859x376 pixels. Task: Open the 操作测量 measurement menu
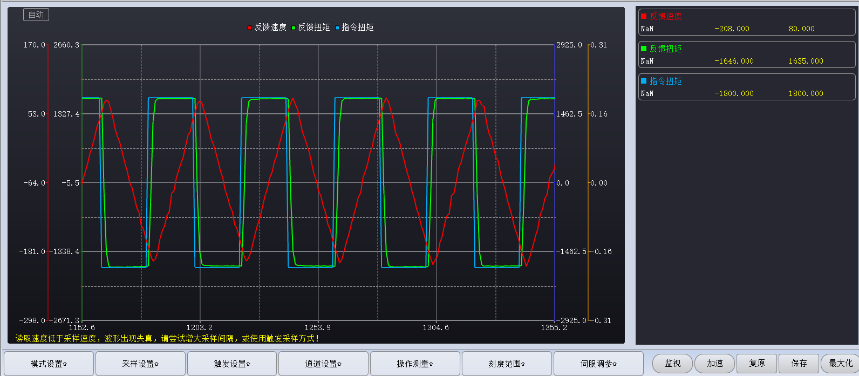415,364
